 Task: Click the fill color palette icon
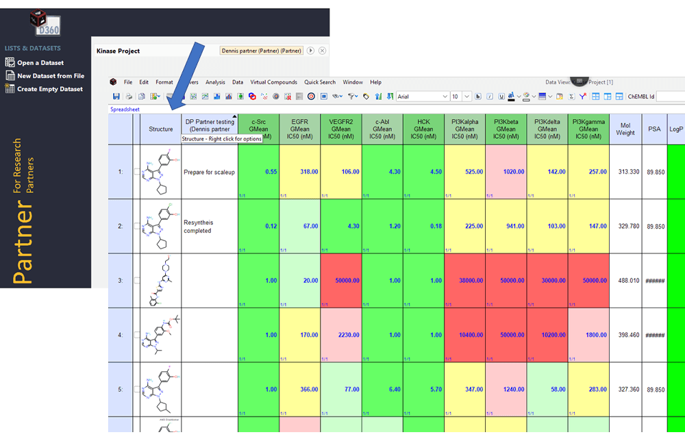526,97
